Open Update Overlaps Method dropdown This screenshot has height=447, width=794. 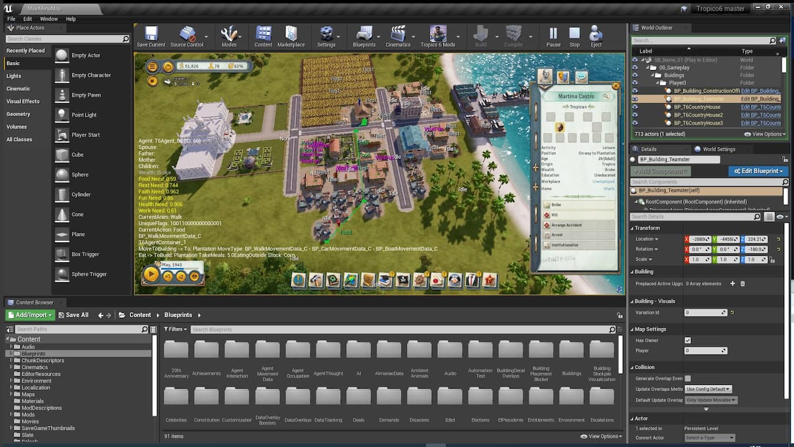tap(708, 389)
